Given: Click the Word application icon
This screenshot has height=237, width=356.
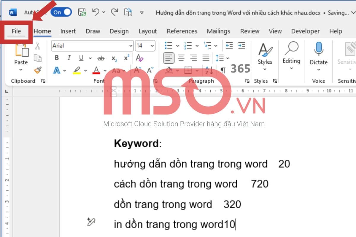Looking at the screenshot, I should click(13, 12).
